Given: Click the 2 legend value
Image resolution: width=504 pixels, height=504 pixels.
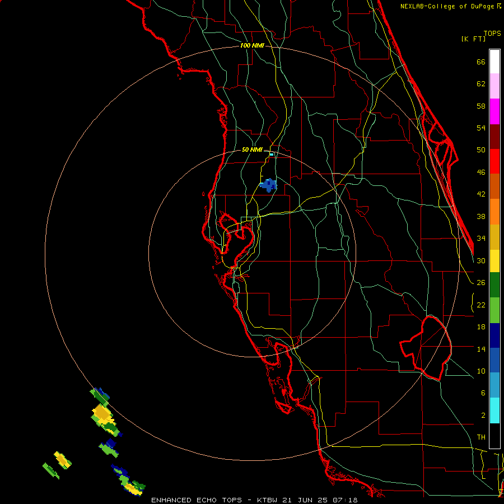Looking at the screenshot, I should point(483,416).
